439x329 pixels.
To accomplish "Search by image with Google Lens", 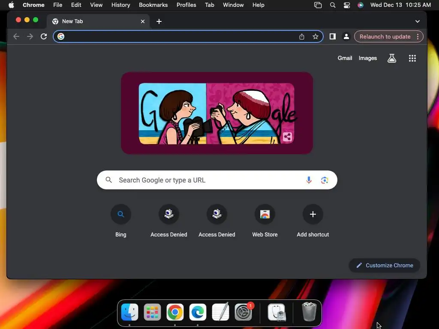I will point(325,180).
